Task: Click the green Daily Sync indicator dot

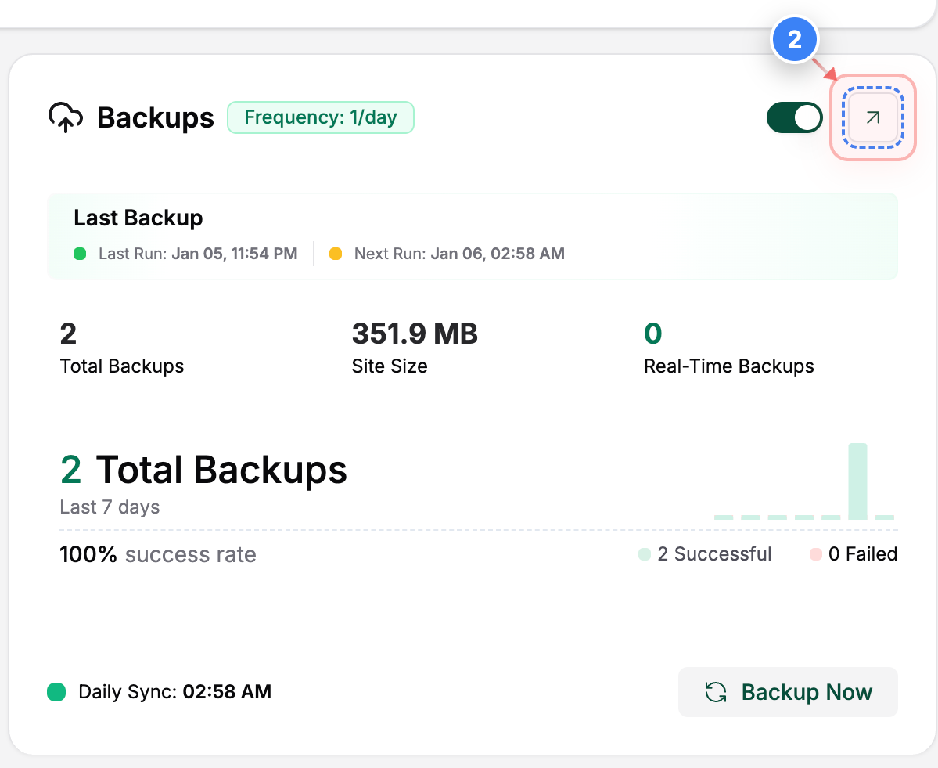Action: [x=56, y=692]
